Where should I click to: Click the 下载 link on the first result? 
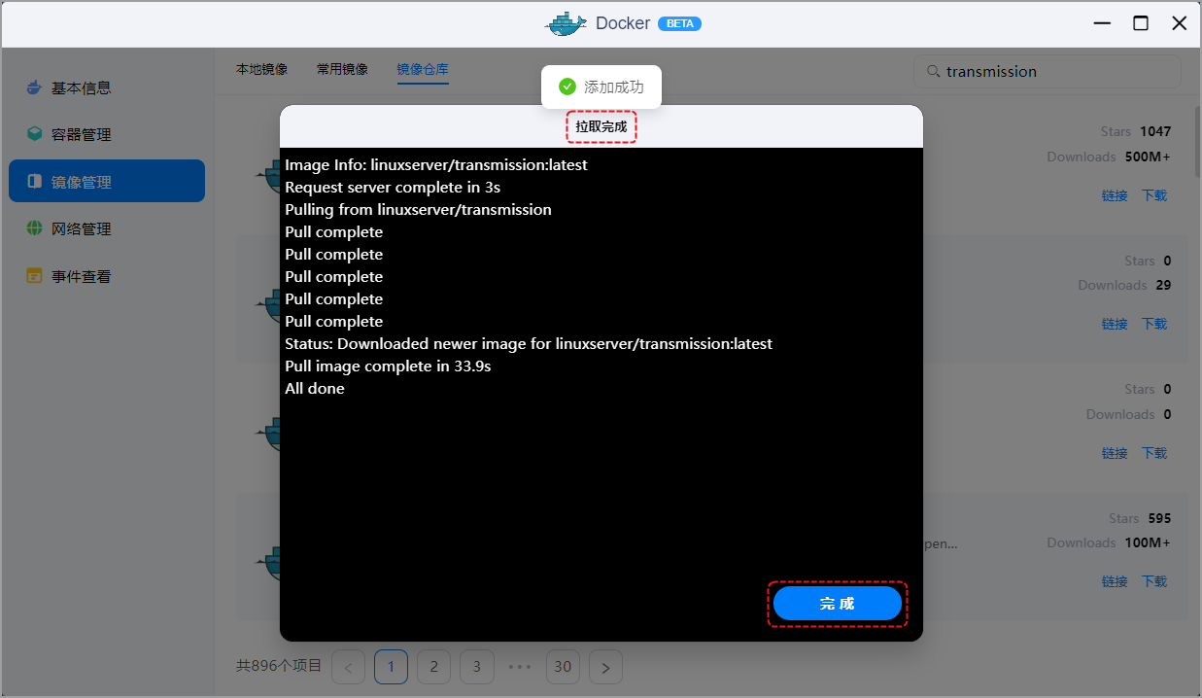[1153, 195]
